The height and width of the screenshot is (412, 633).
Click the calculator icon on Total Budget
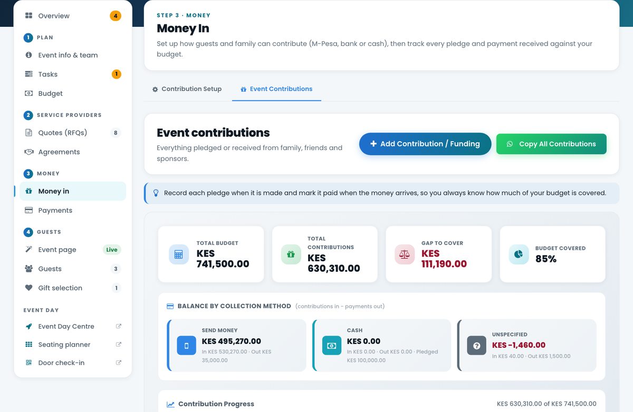(x=178, y=254)
